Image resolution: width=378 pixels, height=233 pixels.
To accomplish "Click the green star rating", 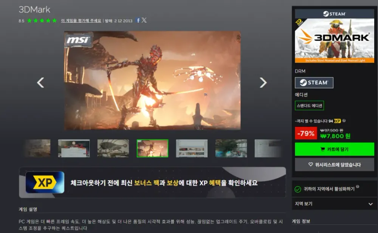I will click(42, 21).
